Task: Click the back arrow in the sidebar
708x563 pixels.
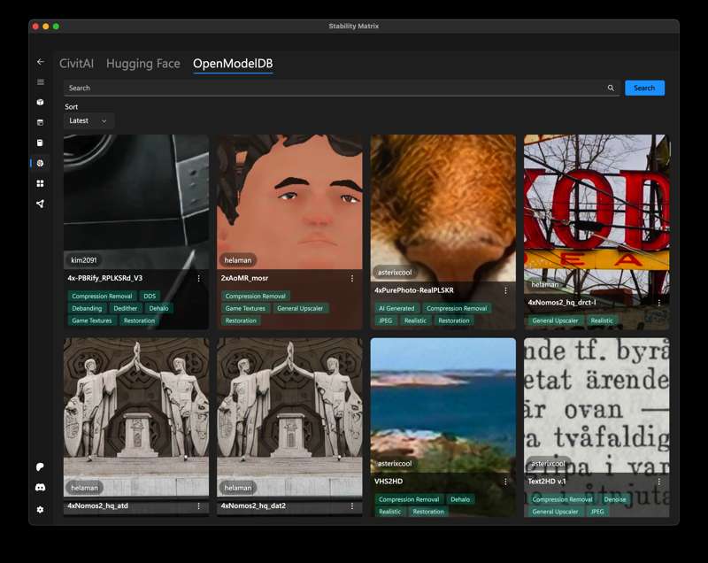Action: coord(40,62)
